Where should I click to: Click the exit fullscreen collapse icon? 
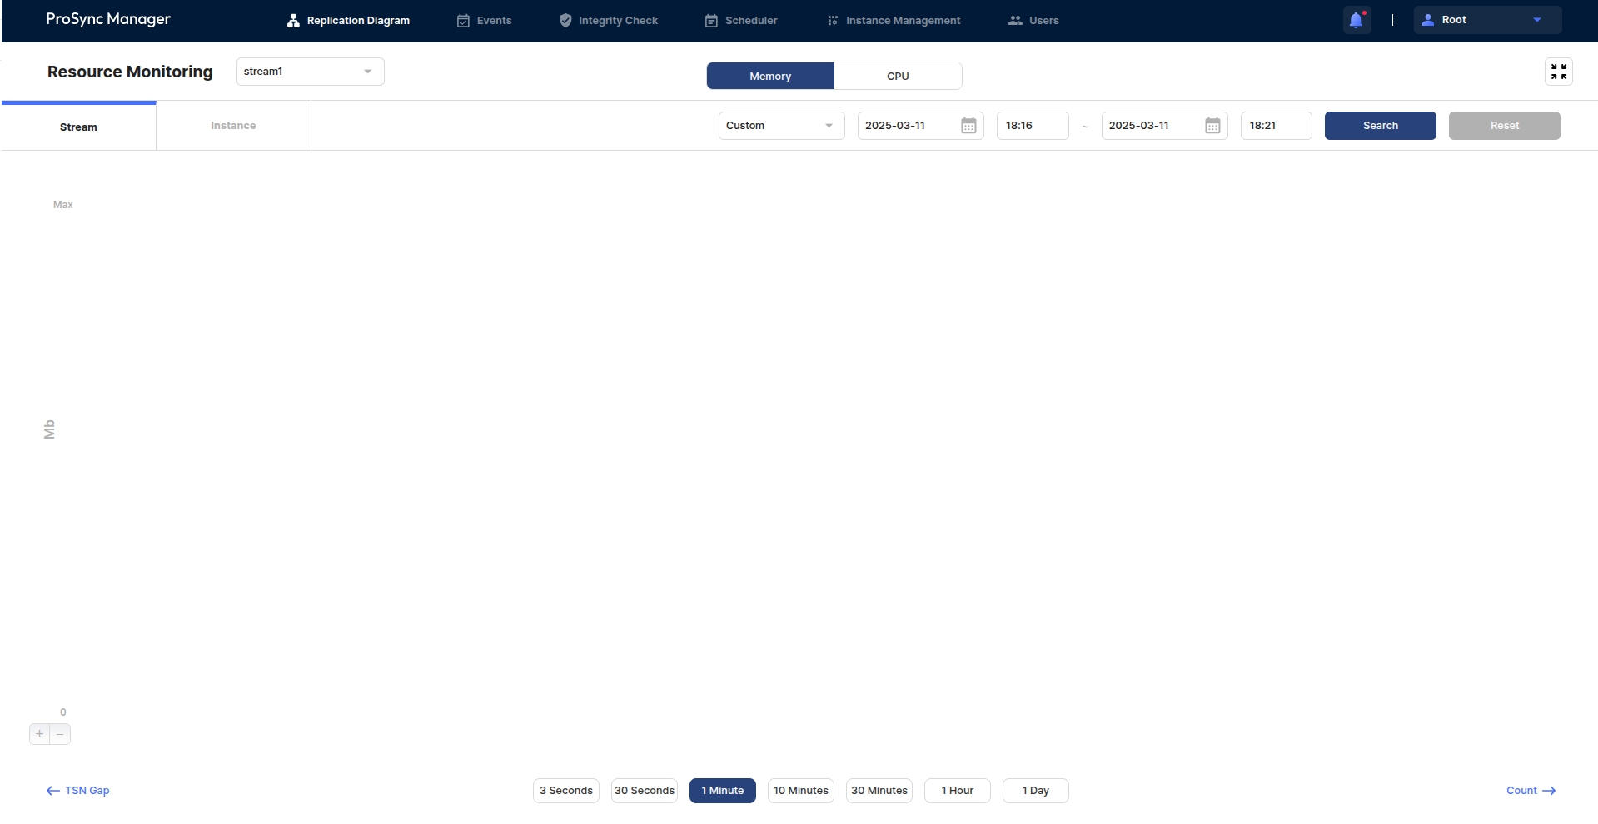pyautogui.click(x=1558, y=72)
